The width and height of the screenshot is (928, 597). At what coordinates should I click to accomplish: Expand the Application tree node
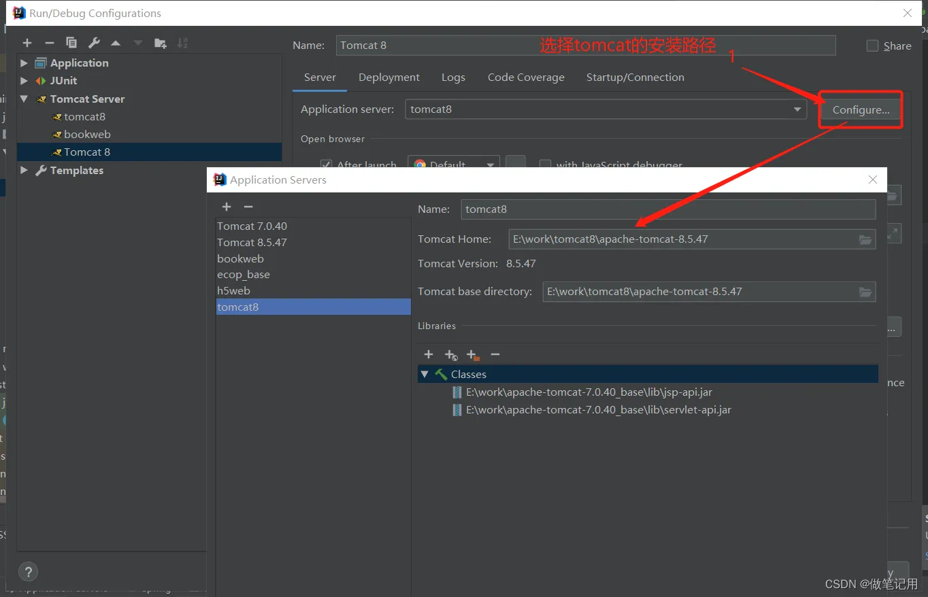tap(24, 63)
